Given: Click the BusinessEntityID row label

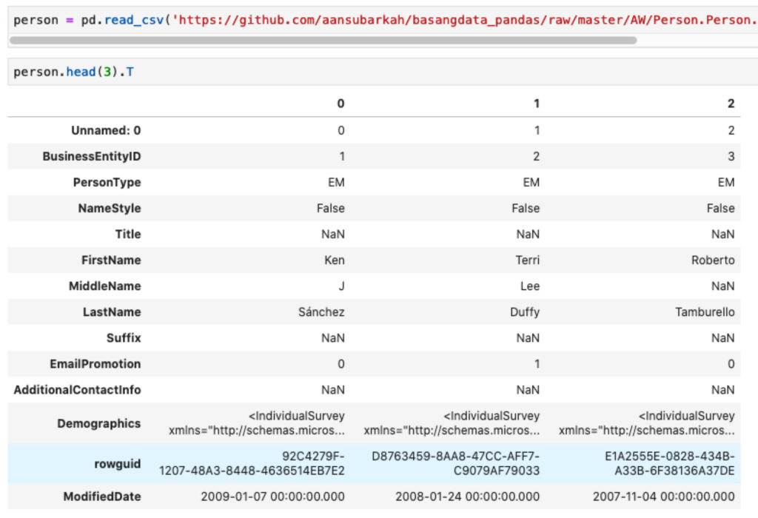Looking at the screenshot, I should [92, 157].
